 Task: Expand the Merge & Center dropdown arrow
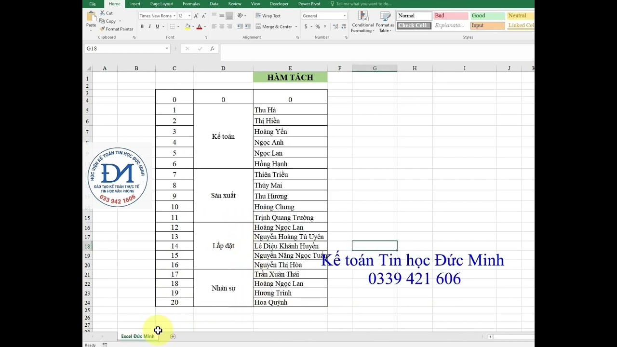coord(296,27)
